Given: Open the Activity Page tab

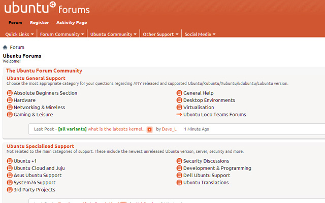Looking at the screenshot, I should (72, 23).
